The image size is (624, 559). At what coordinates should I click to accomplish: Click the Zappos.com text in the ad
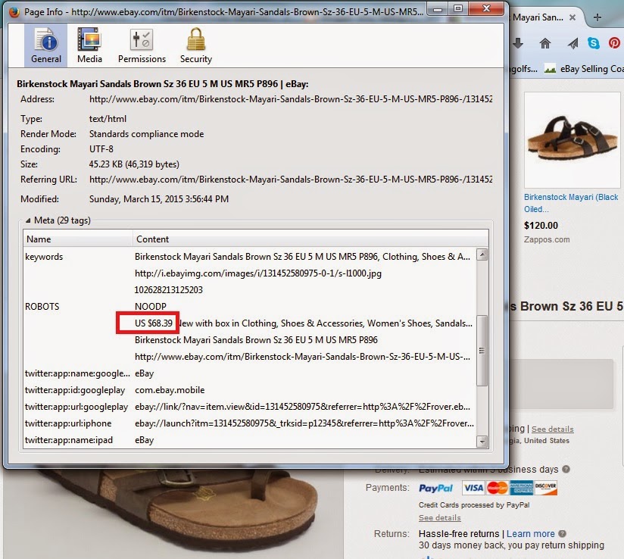(x=547, y=239)
